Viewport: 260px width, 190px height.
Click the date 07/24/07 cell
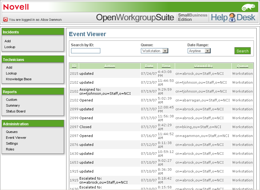click(149, 74)
